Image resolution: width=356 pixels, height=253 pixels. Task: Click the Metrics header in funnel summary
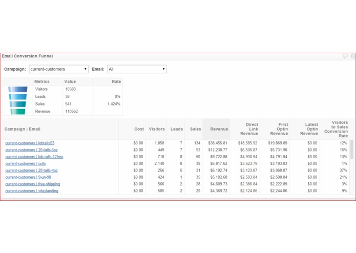(42, 81)
